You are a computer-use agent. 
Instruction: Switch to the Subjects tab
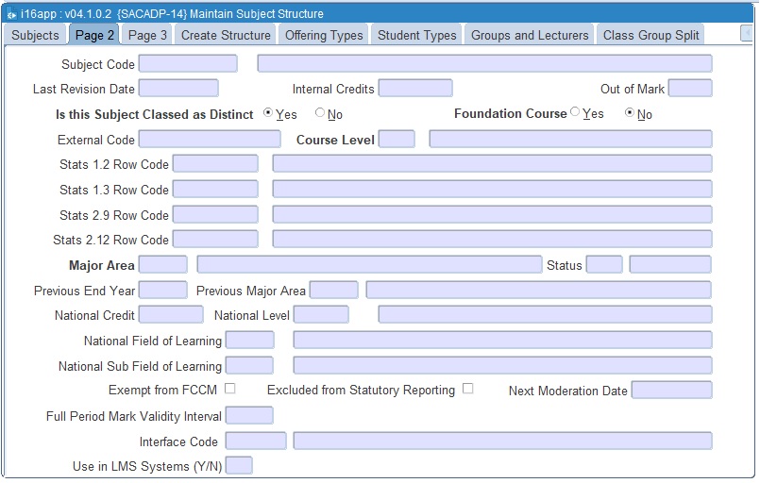coord(35,35)
